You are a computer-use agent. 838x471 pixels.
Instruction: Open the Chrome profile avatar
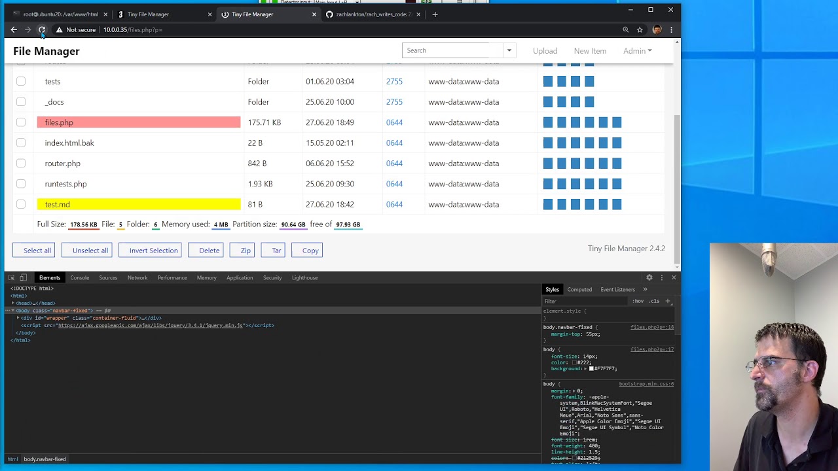[657, 29]
